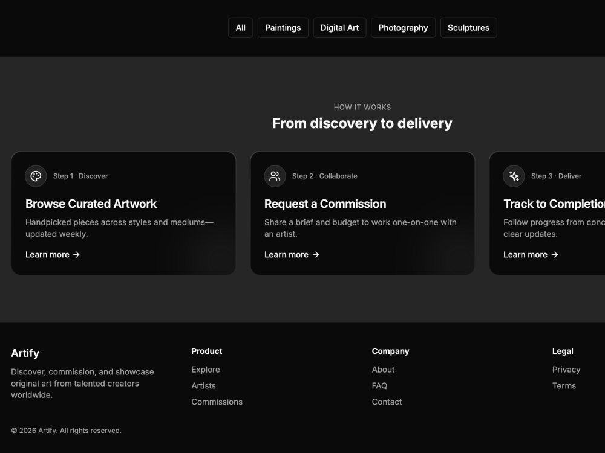Click the Browse Curated Artwork heading
The height and width of the screenshot is (453, 605).
point(91,204)
